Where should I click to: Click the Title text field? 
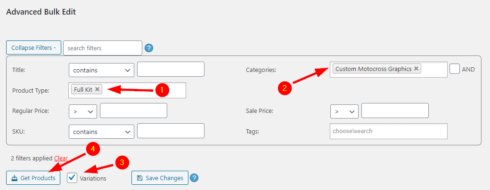pyautogui.click(x=171, y=69)
